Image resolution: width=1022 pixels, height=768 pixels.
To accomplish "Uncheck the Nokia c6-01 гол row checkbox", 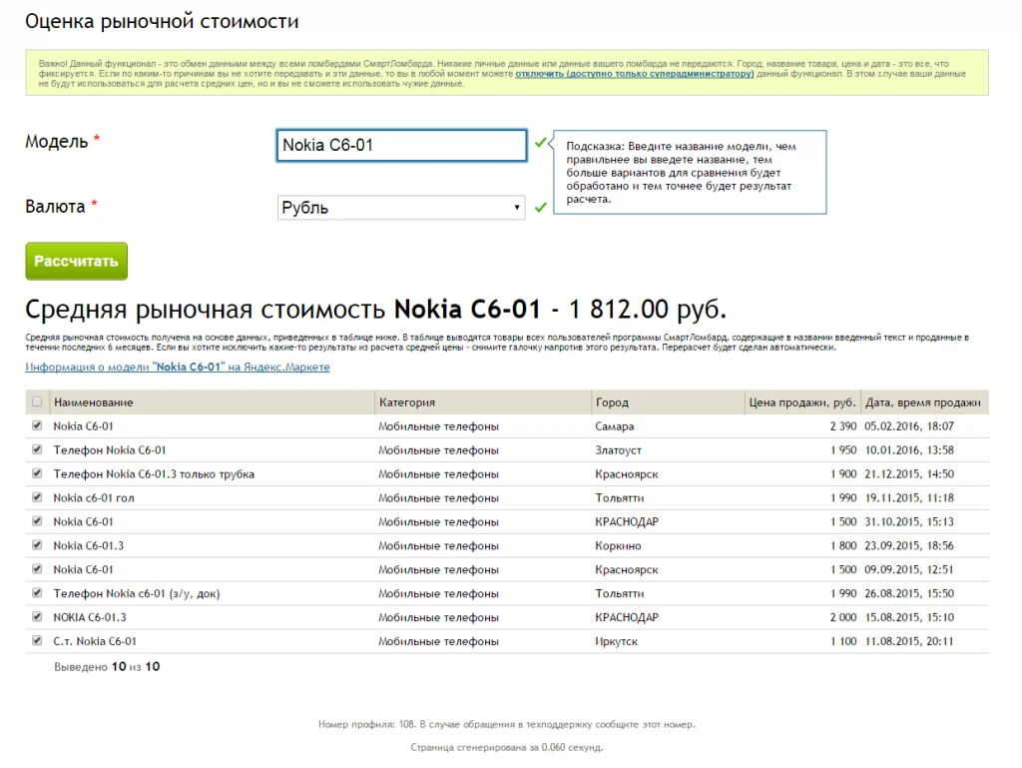I will click(x=37, y=497).
